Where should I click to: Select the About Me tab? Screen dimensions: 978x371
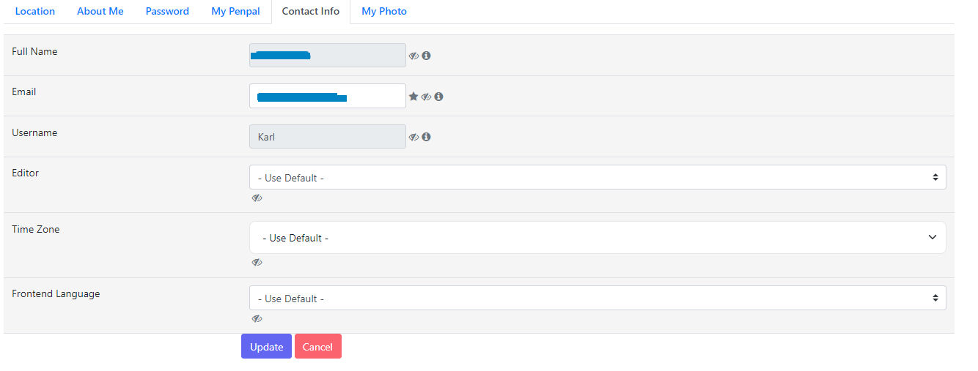tap(100, 12)
